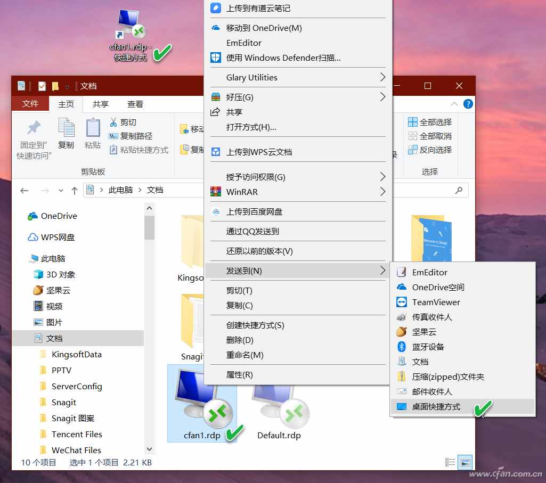
Task: Choose 打开方式(H)... menu entry
Action: (298, 127)
